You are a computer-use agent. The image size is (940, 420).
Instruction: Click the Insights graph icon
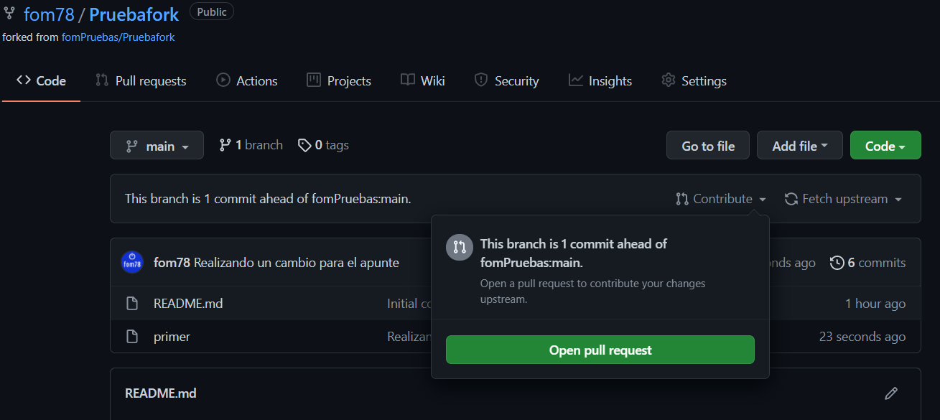[574, 80]
